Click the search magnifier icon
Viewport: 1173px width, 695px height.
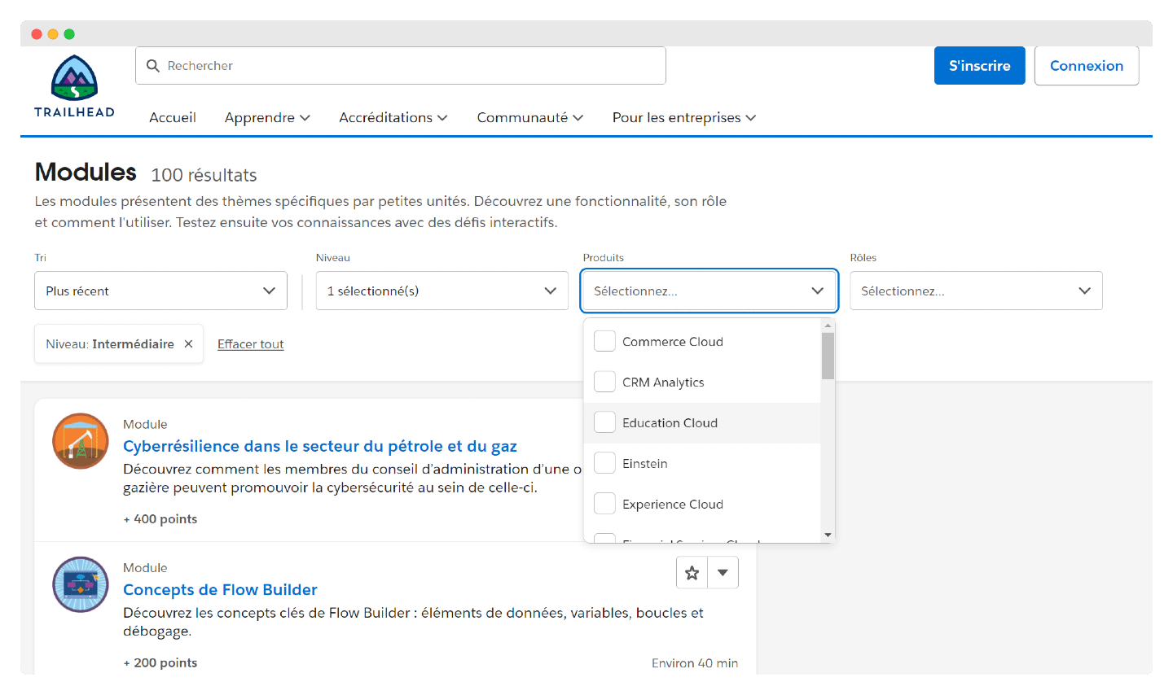pos(152,66)
